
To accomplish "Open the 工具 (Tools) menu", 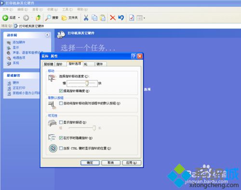I will pyautogui.click(x=67, y=10).
